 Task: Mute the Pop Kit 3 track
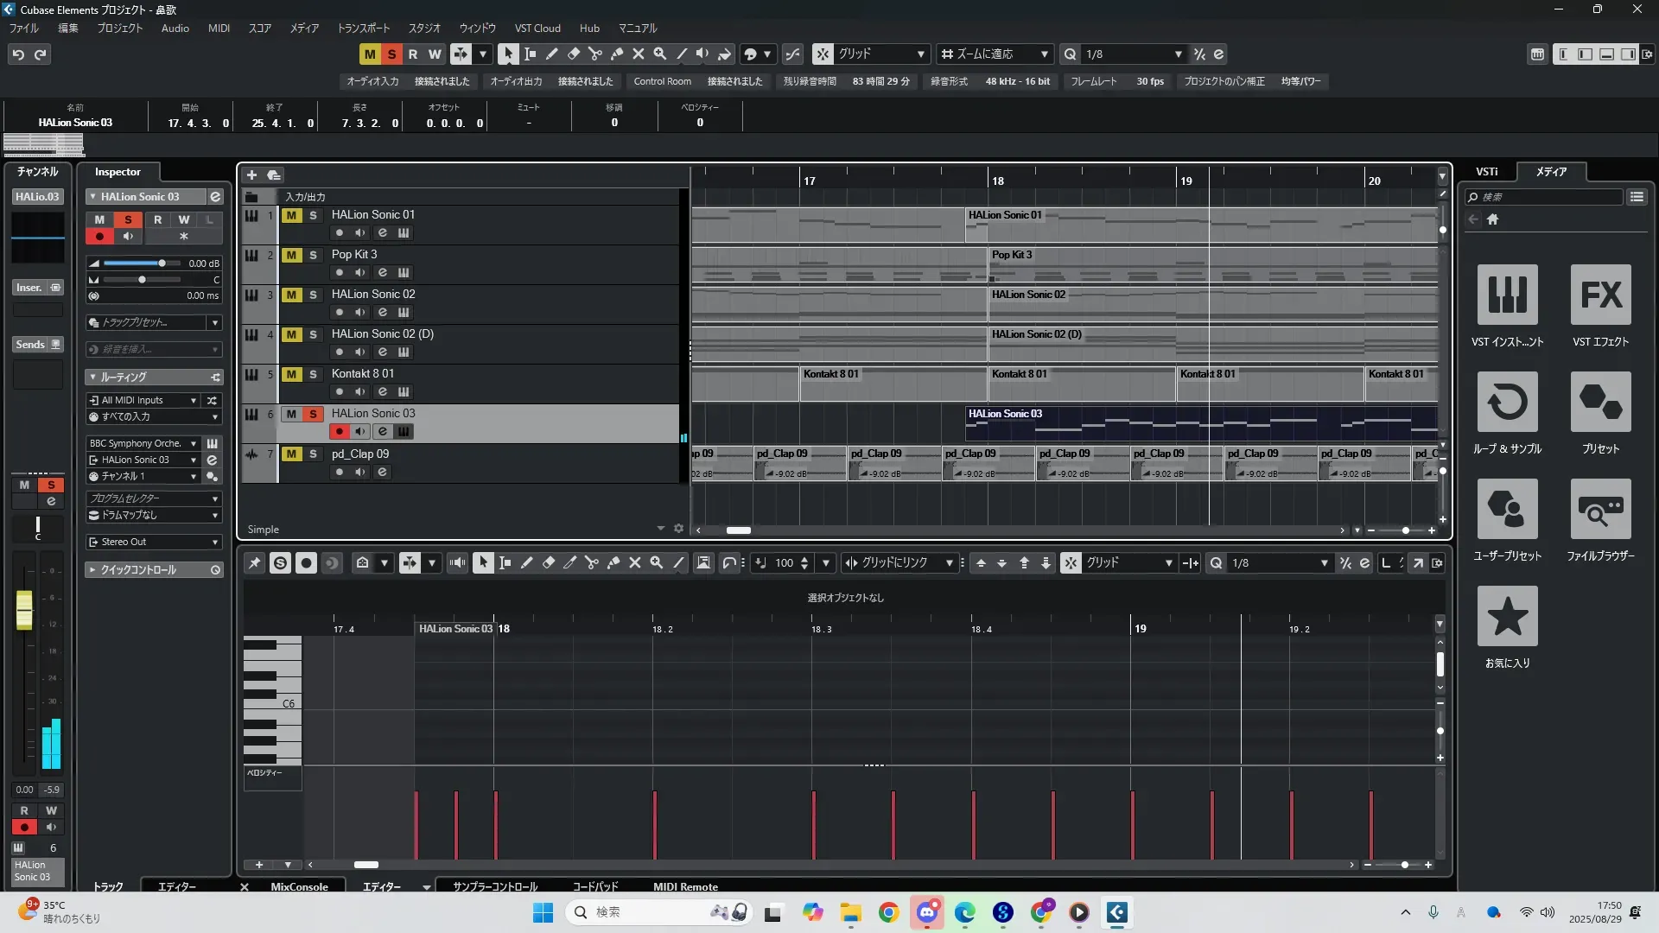(291, 255)
